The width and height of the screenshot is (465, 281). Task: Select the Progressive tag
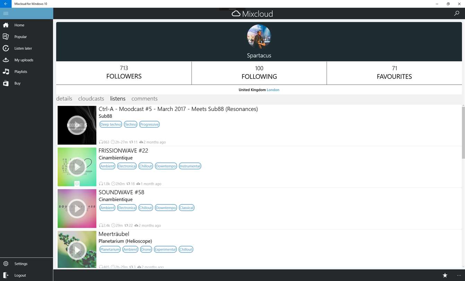(149, 124)
